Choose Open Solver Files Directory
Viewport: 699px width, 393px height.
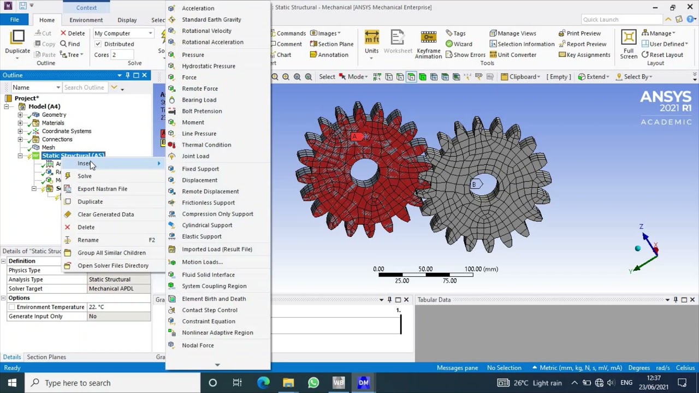[113, 265]
